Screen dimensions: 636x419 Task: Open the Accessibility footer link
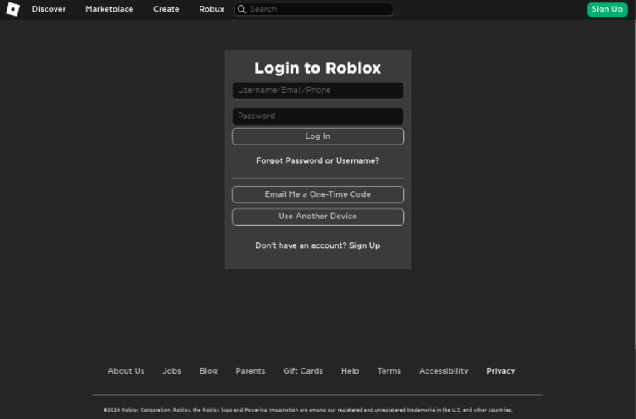click(x=443, y=371)
